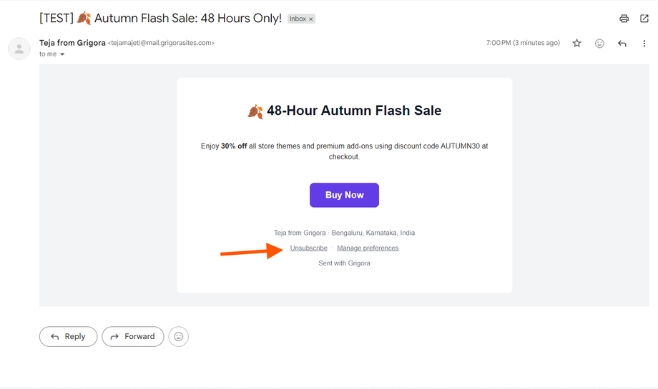
Task: Click the 7:00 PM timestamp
Action: pyautogui.click(x=523, y=43)
